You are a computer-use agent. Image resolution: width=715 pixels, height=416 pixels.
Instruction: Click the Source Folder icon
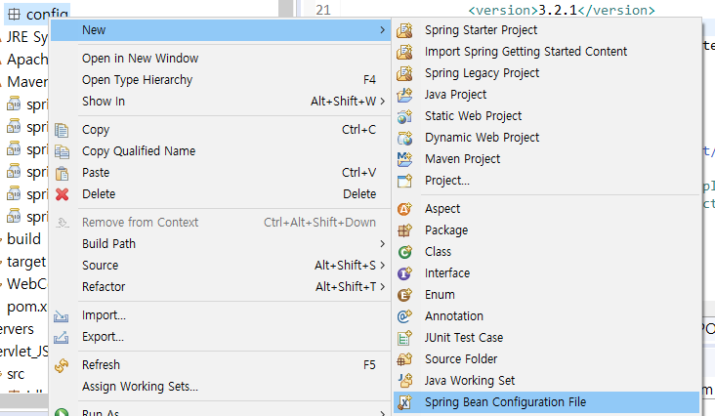tap(404, 359)
